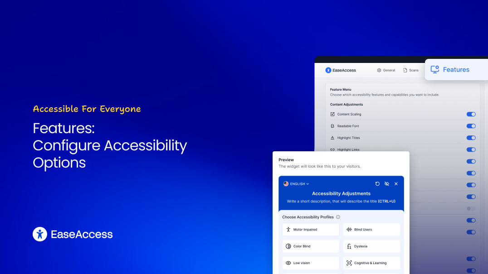Select the Blind Users profile
Image resolution: width=488 pixels, height=274 pixels.
[371, 230]
